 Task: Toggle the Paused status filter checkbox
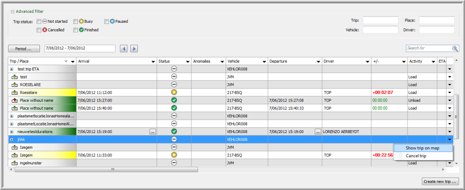click(x=107, y=21)
